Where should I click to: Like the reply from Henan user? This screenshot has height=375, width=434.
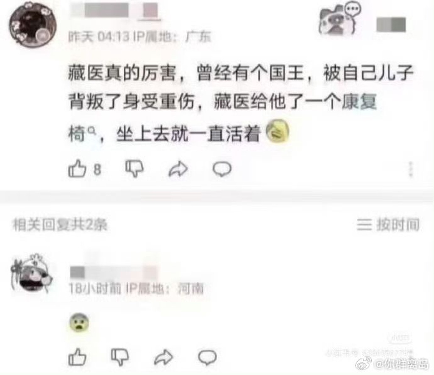(77, 357)
